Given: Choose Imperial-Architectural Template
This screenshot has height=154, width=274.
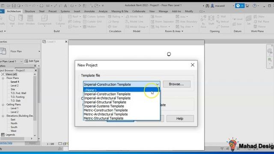Looking at the screenshot, I should point(122,98).
